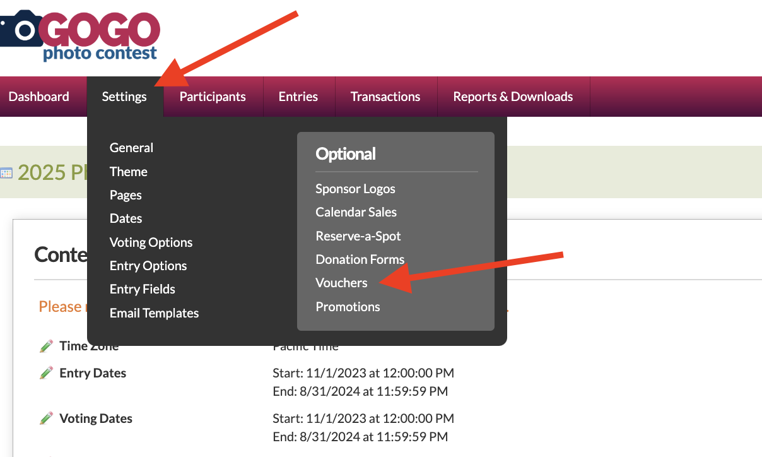The height and width of the screenshot is (457, 762).
Task: Click Promotions in the Optional section
Action: coord(348,307)
